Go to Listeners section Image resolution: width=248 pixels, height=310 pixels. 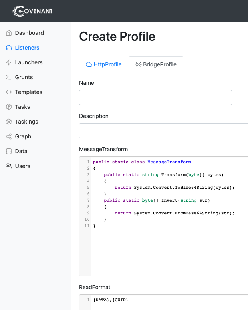27,48
